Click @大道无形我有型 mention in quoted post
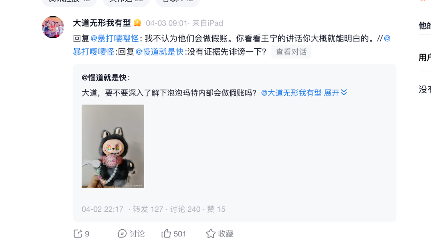The height and width of the screenshot is (252, 431). point(291,93)
